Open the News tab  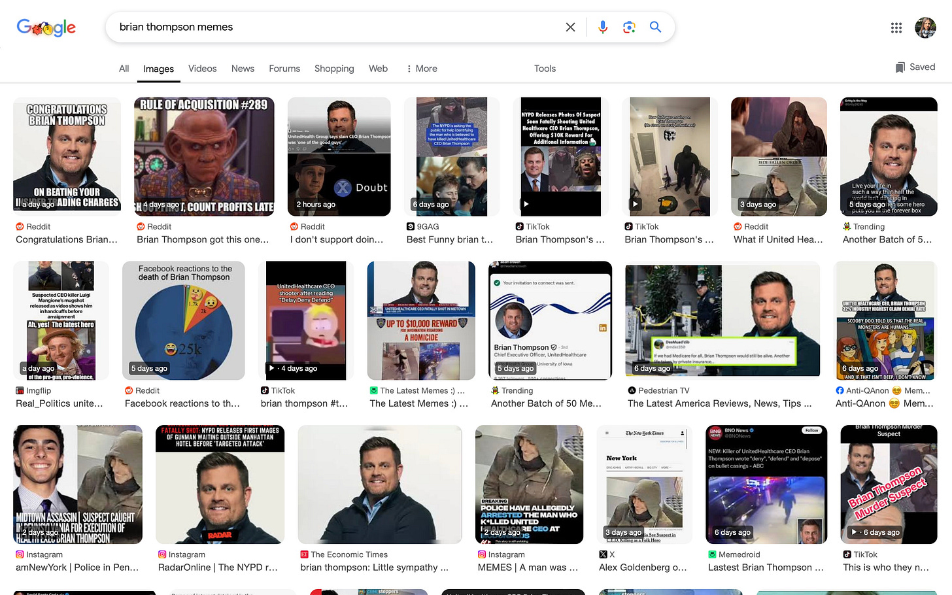[x=243, y=69]
